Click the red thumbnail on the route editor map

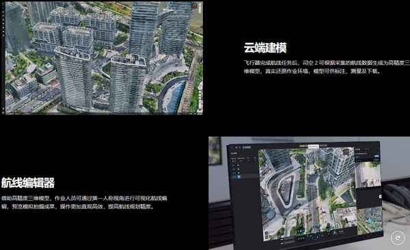[346, 152]
